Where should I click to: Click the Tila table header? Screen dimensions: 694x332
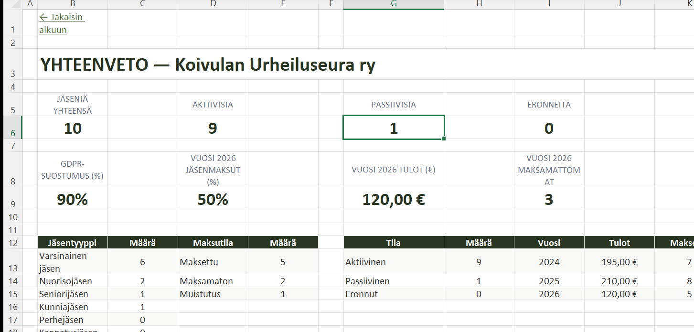393,243
